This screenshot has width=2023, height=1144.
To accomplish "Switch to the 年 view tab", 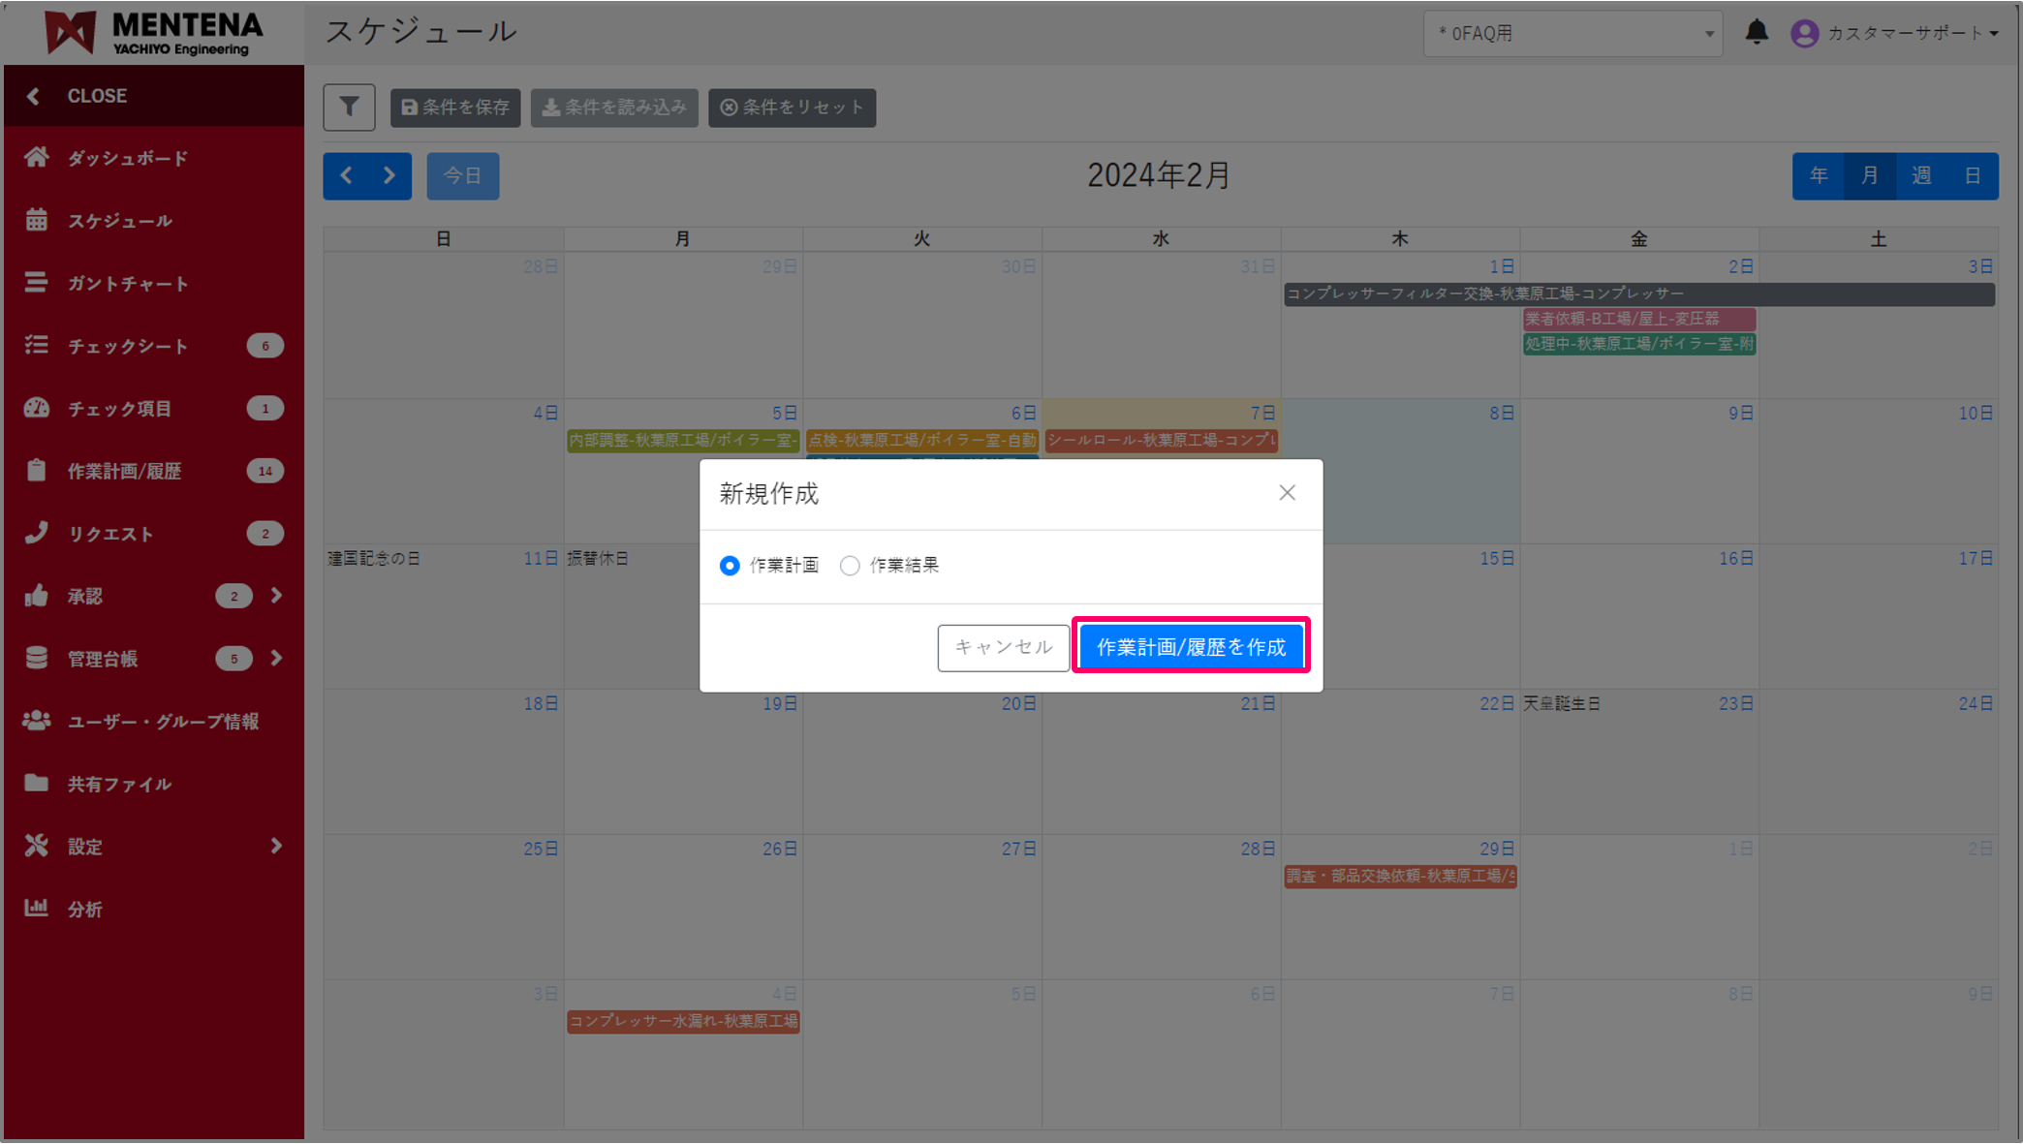I will pos(1819,175).
